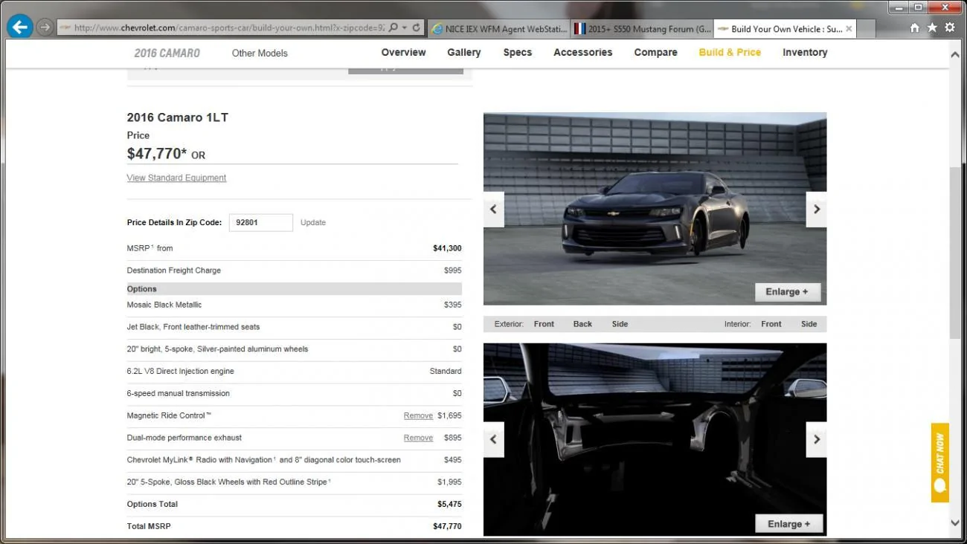967x544 pixels.
Task: Switch to NICE IEX WFM Agent tab
Action: [498, 29]
